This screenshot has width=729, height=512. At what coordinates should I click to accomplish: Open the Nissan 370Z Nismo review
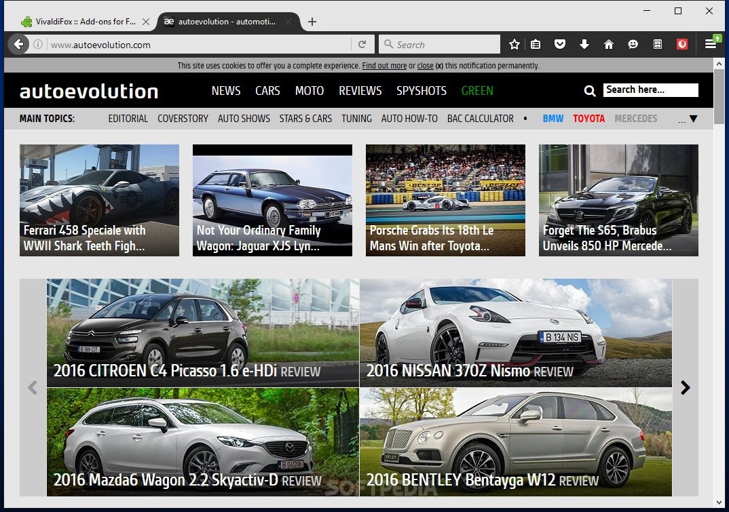[x=516, y=333]
